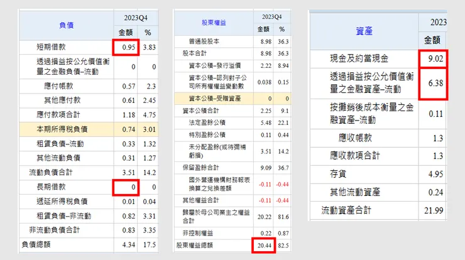Click the 應付款項合計 row label
Screen dimensions: 465x260
point(58,115)
